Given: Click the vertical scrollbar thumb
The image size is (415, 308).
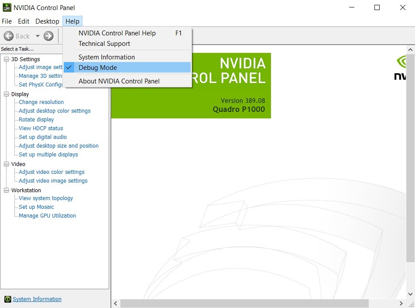Looking at the screenshot, I should [410, 157].
